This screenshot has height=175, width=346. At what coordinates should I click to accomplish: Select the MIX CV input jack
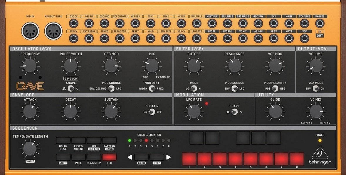tap(73, 38)
